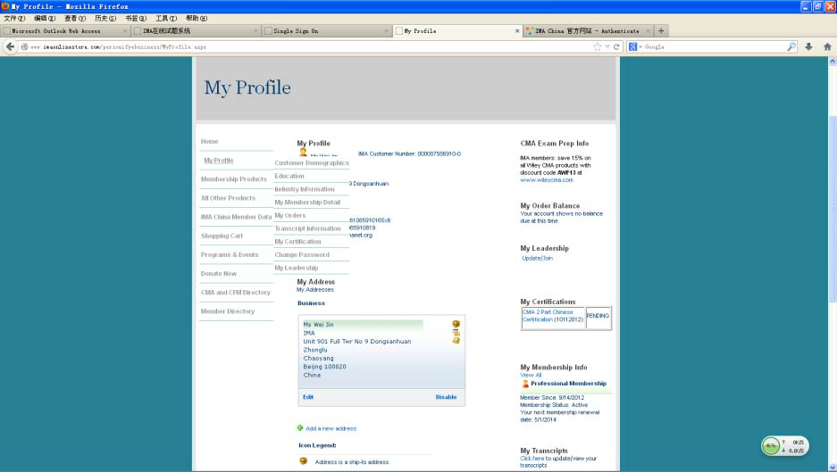Open the www.wileycma.com link
This screenshot has width=837, height=472.
(x=546, y=180)
